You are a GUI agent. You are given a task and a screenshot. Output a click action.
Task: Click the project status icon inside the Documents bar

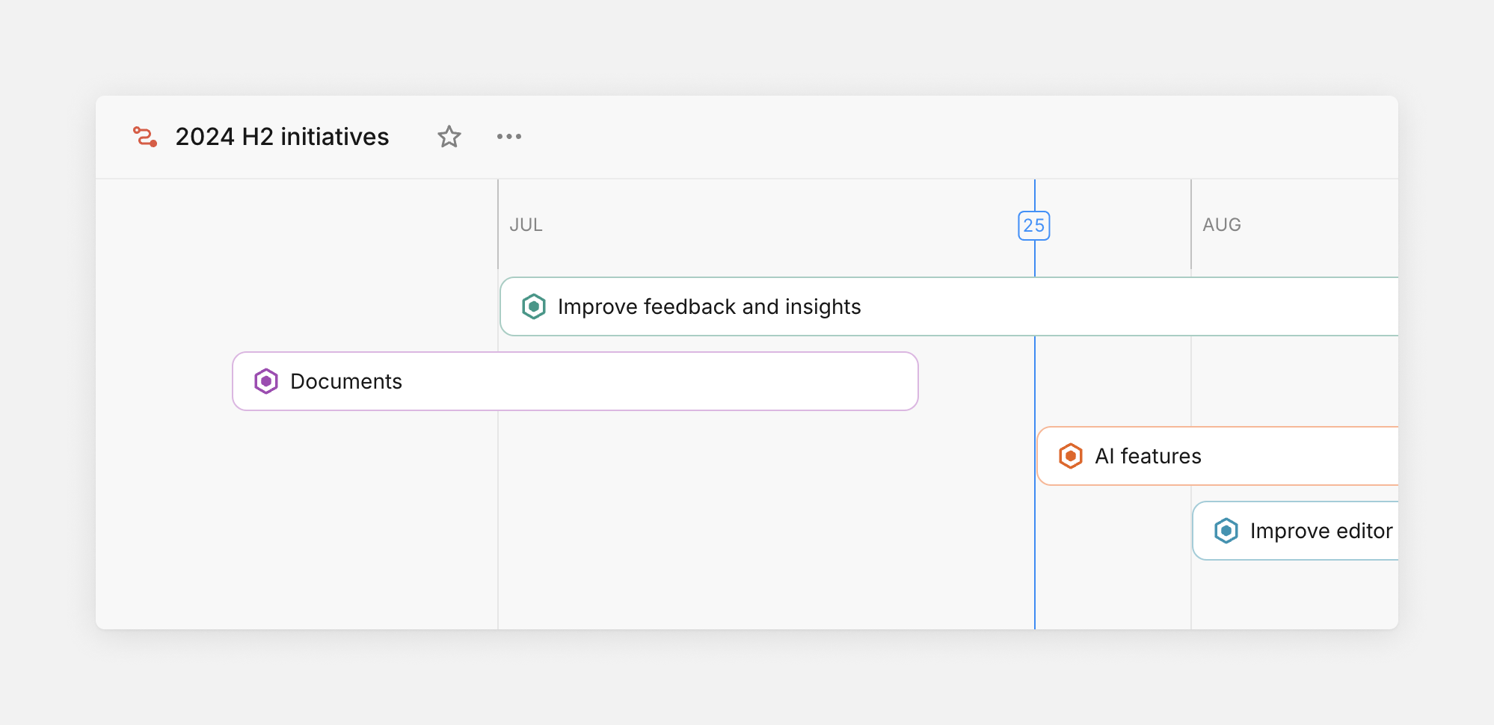(265, 381)
